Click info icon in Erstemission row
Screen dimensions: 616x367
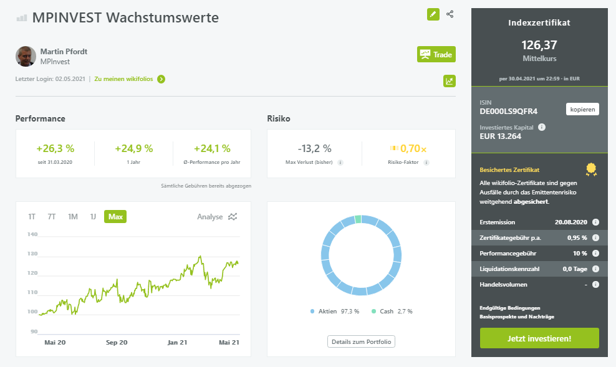coord(595,222)
